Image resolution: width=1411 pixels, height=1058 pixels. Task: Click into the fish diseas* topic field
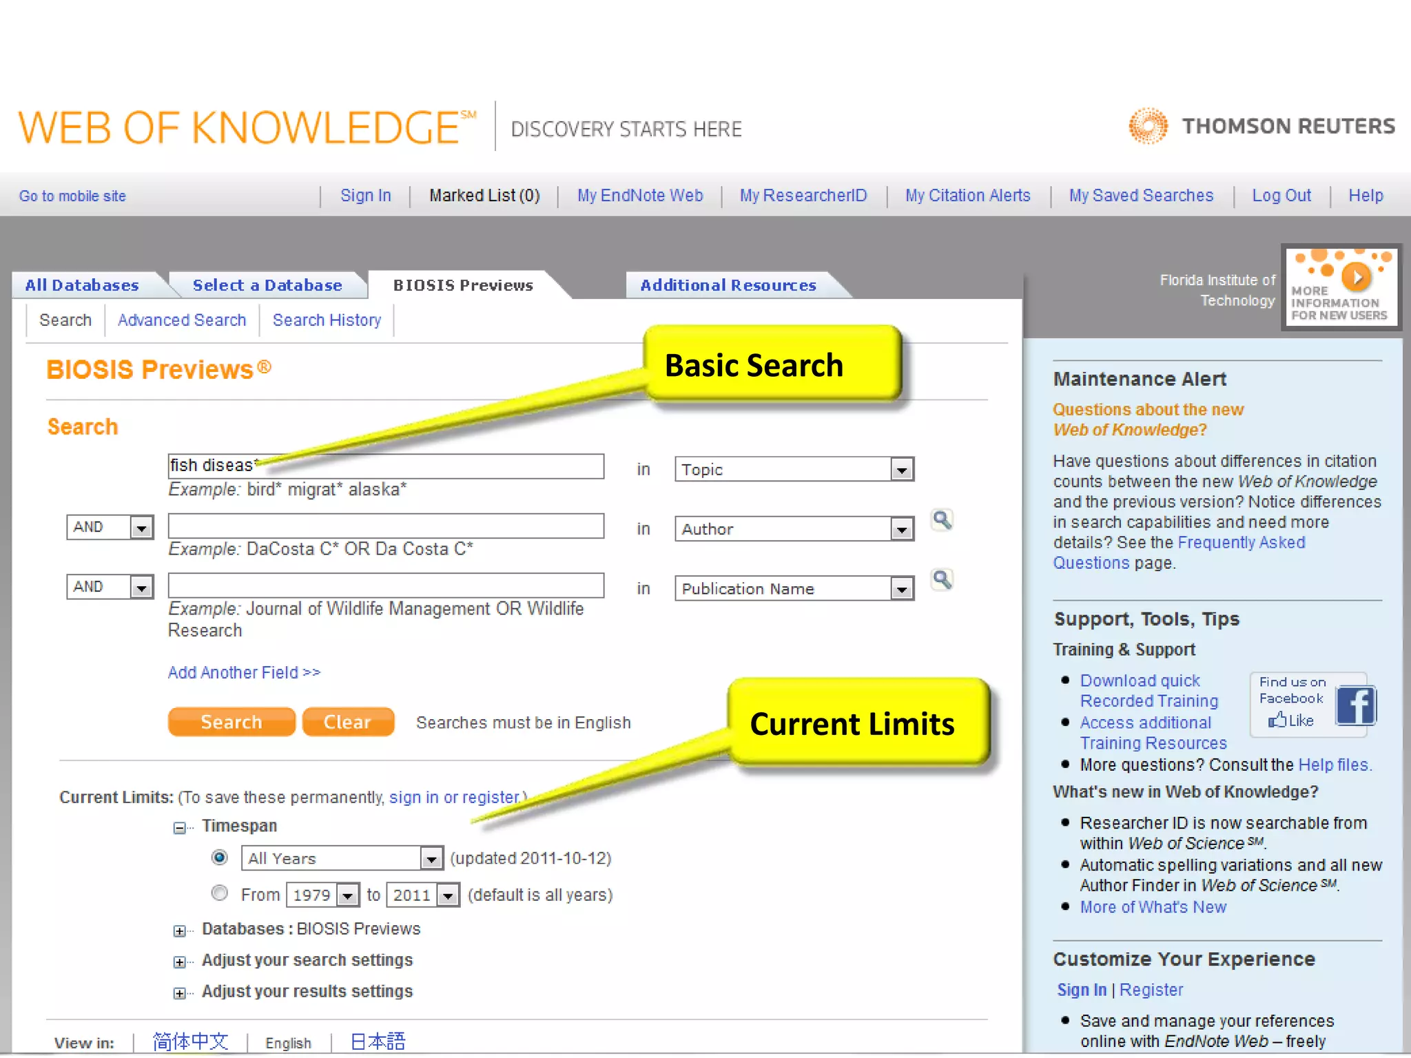pyautogui.click(x=386, y=466)
